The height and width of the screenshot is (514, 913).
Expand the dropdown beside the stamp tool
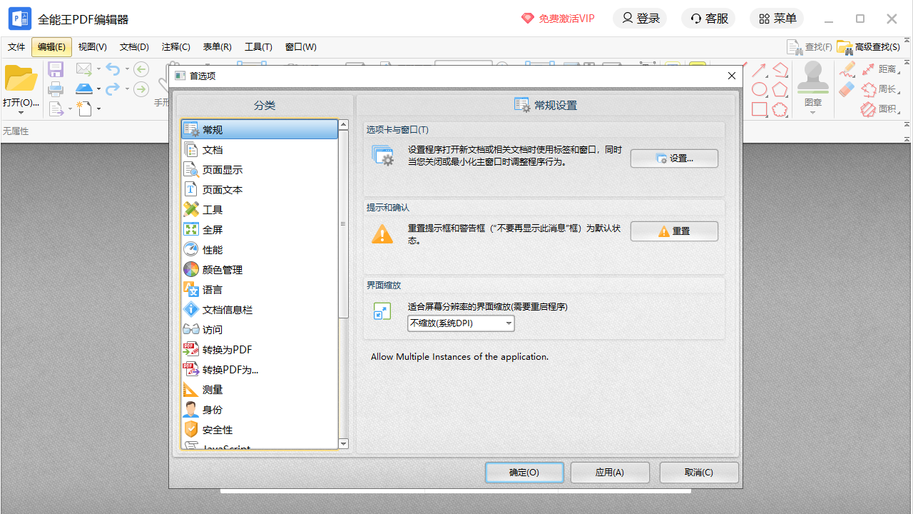click(x=812, y=113)
